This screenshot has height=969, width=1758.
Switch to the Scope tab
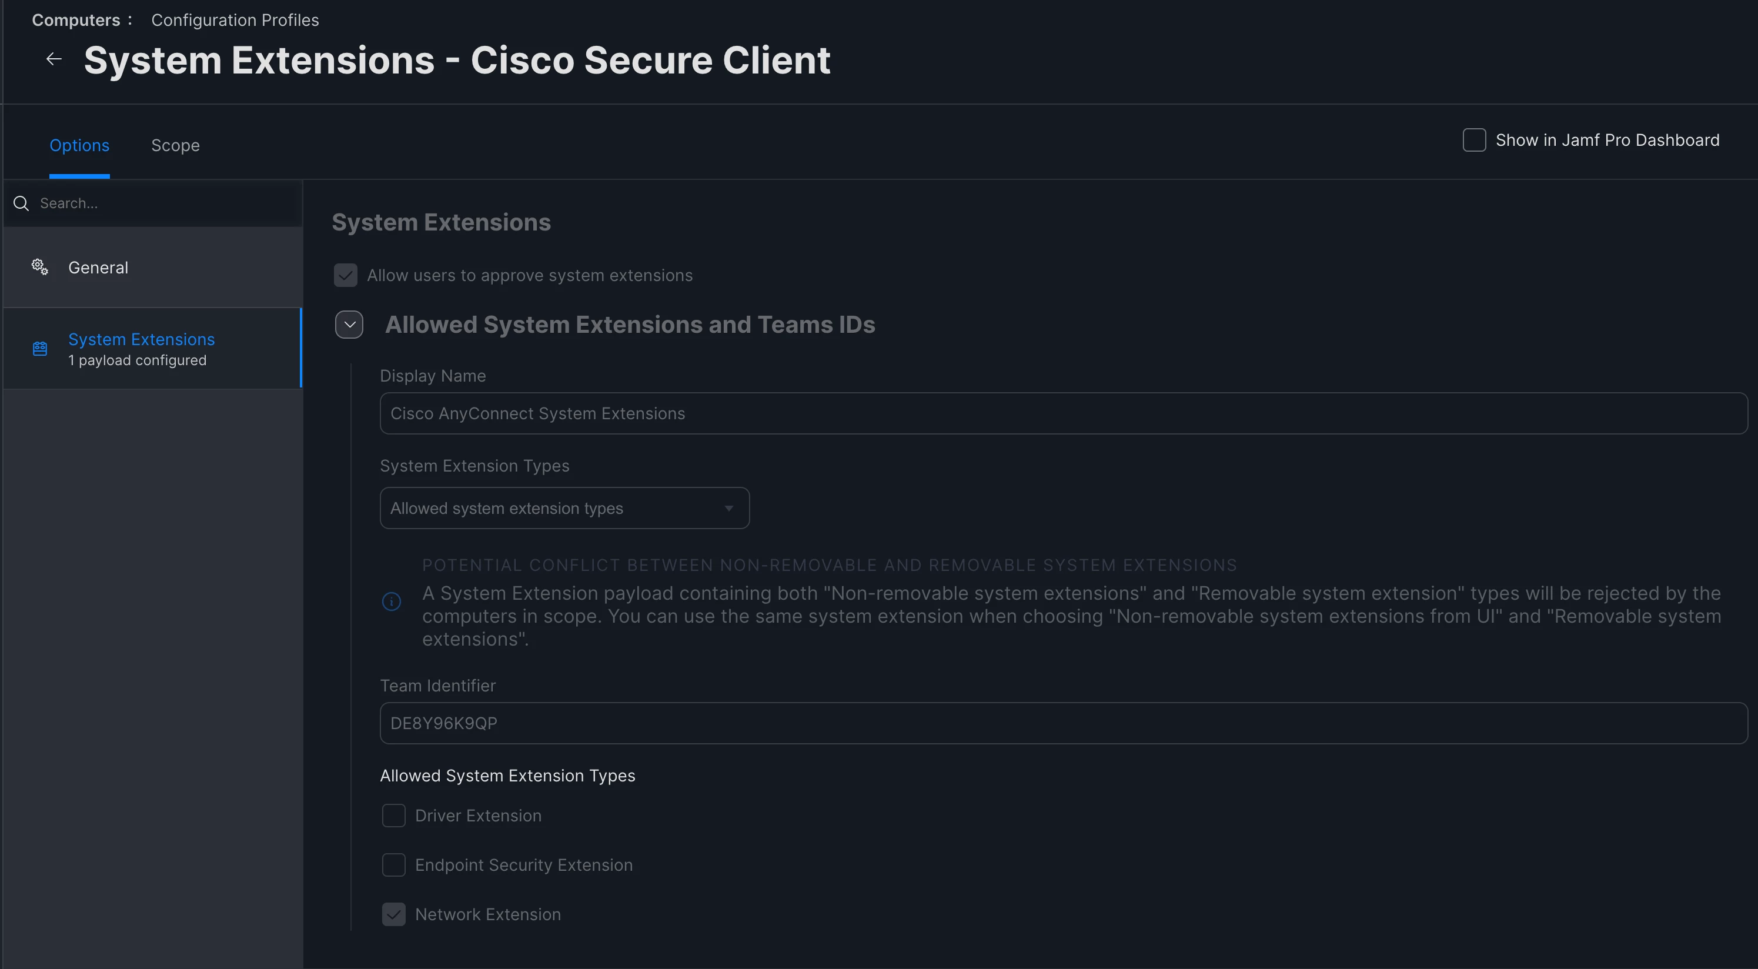point(175,145)
